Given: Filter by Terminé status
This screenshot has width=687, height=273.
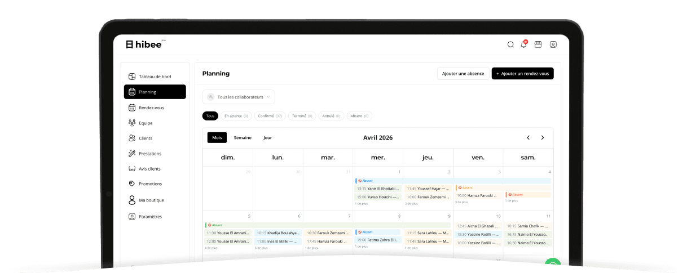Looking at the screenshot, I should click(x=302, y=116).
